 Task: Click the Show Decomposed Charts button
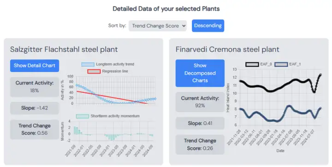point(200,73)
